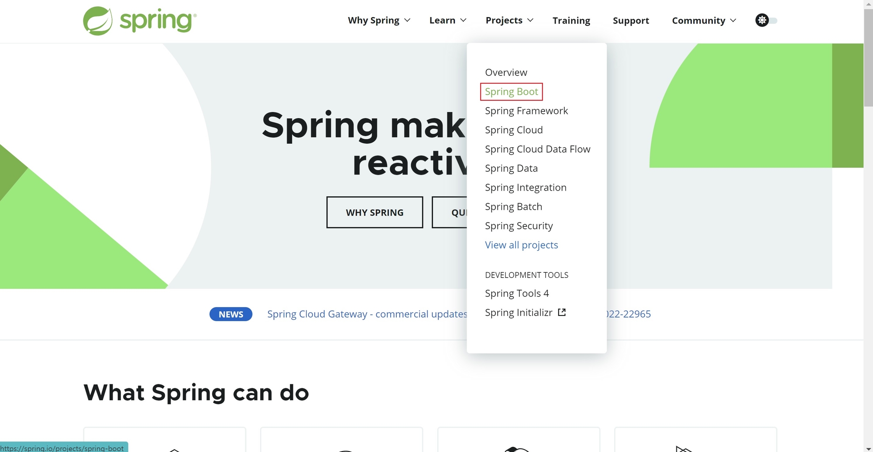Collapse the Projects dropdown chevron
873x452 pixels.
click(x=530, y=21)
